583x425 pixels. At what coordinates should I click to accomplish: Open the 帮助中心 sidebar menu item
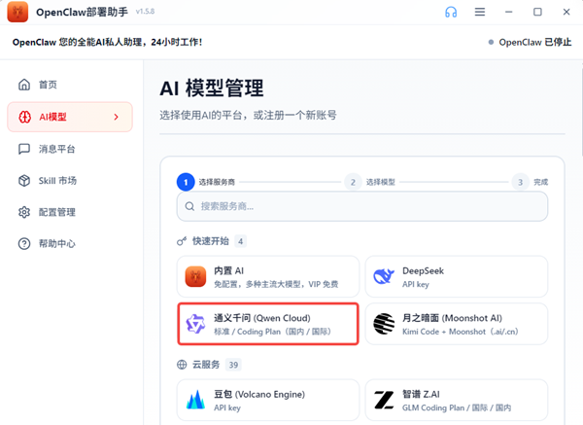point(70,244)
